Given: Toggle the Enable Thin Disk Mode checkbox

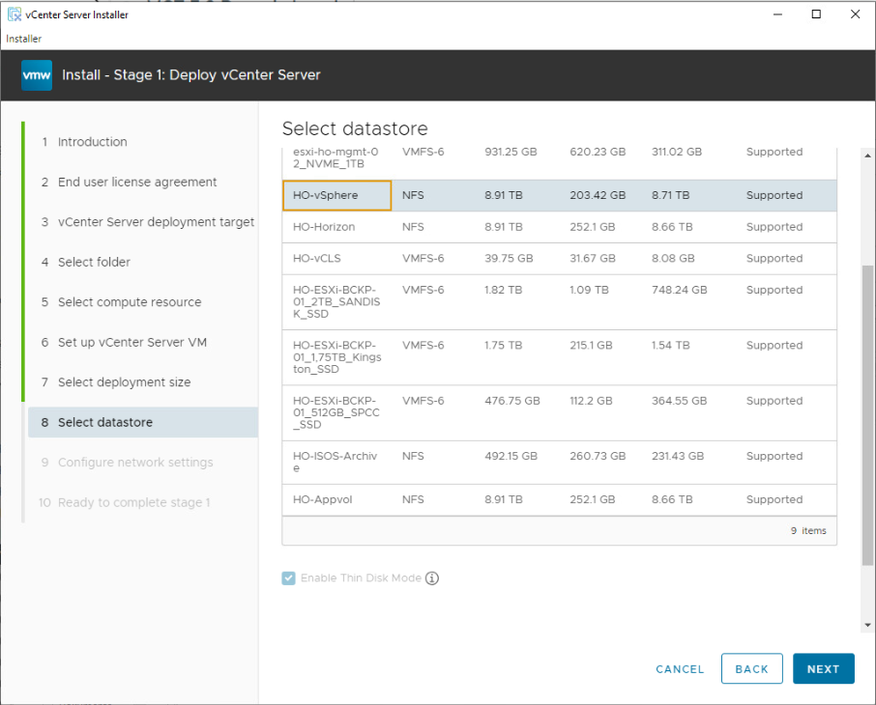Looking at the screenshot, I should pos(289,578).
